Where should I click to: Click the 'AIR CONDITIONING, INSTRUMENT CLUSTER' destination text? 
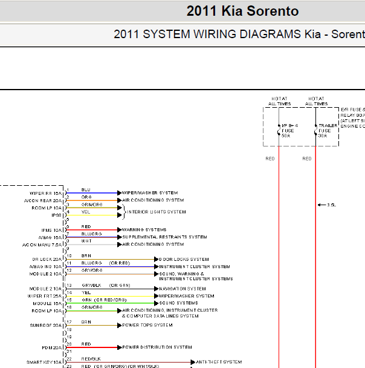coord(170,310)
